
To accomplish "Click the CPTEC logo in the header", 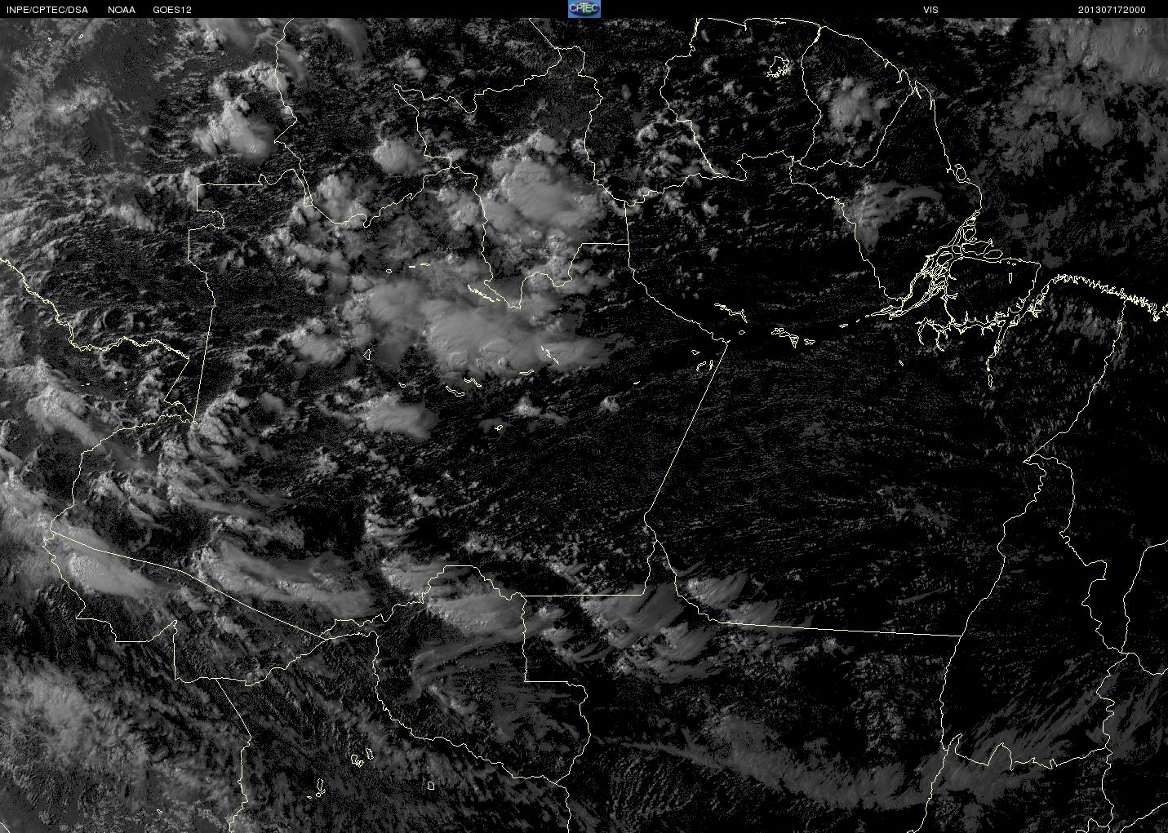I will tap(584, 9).
